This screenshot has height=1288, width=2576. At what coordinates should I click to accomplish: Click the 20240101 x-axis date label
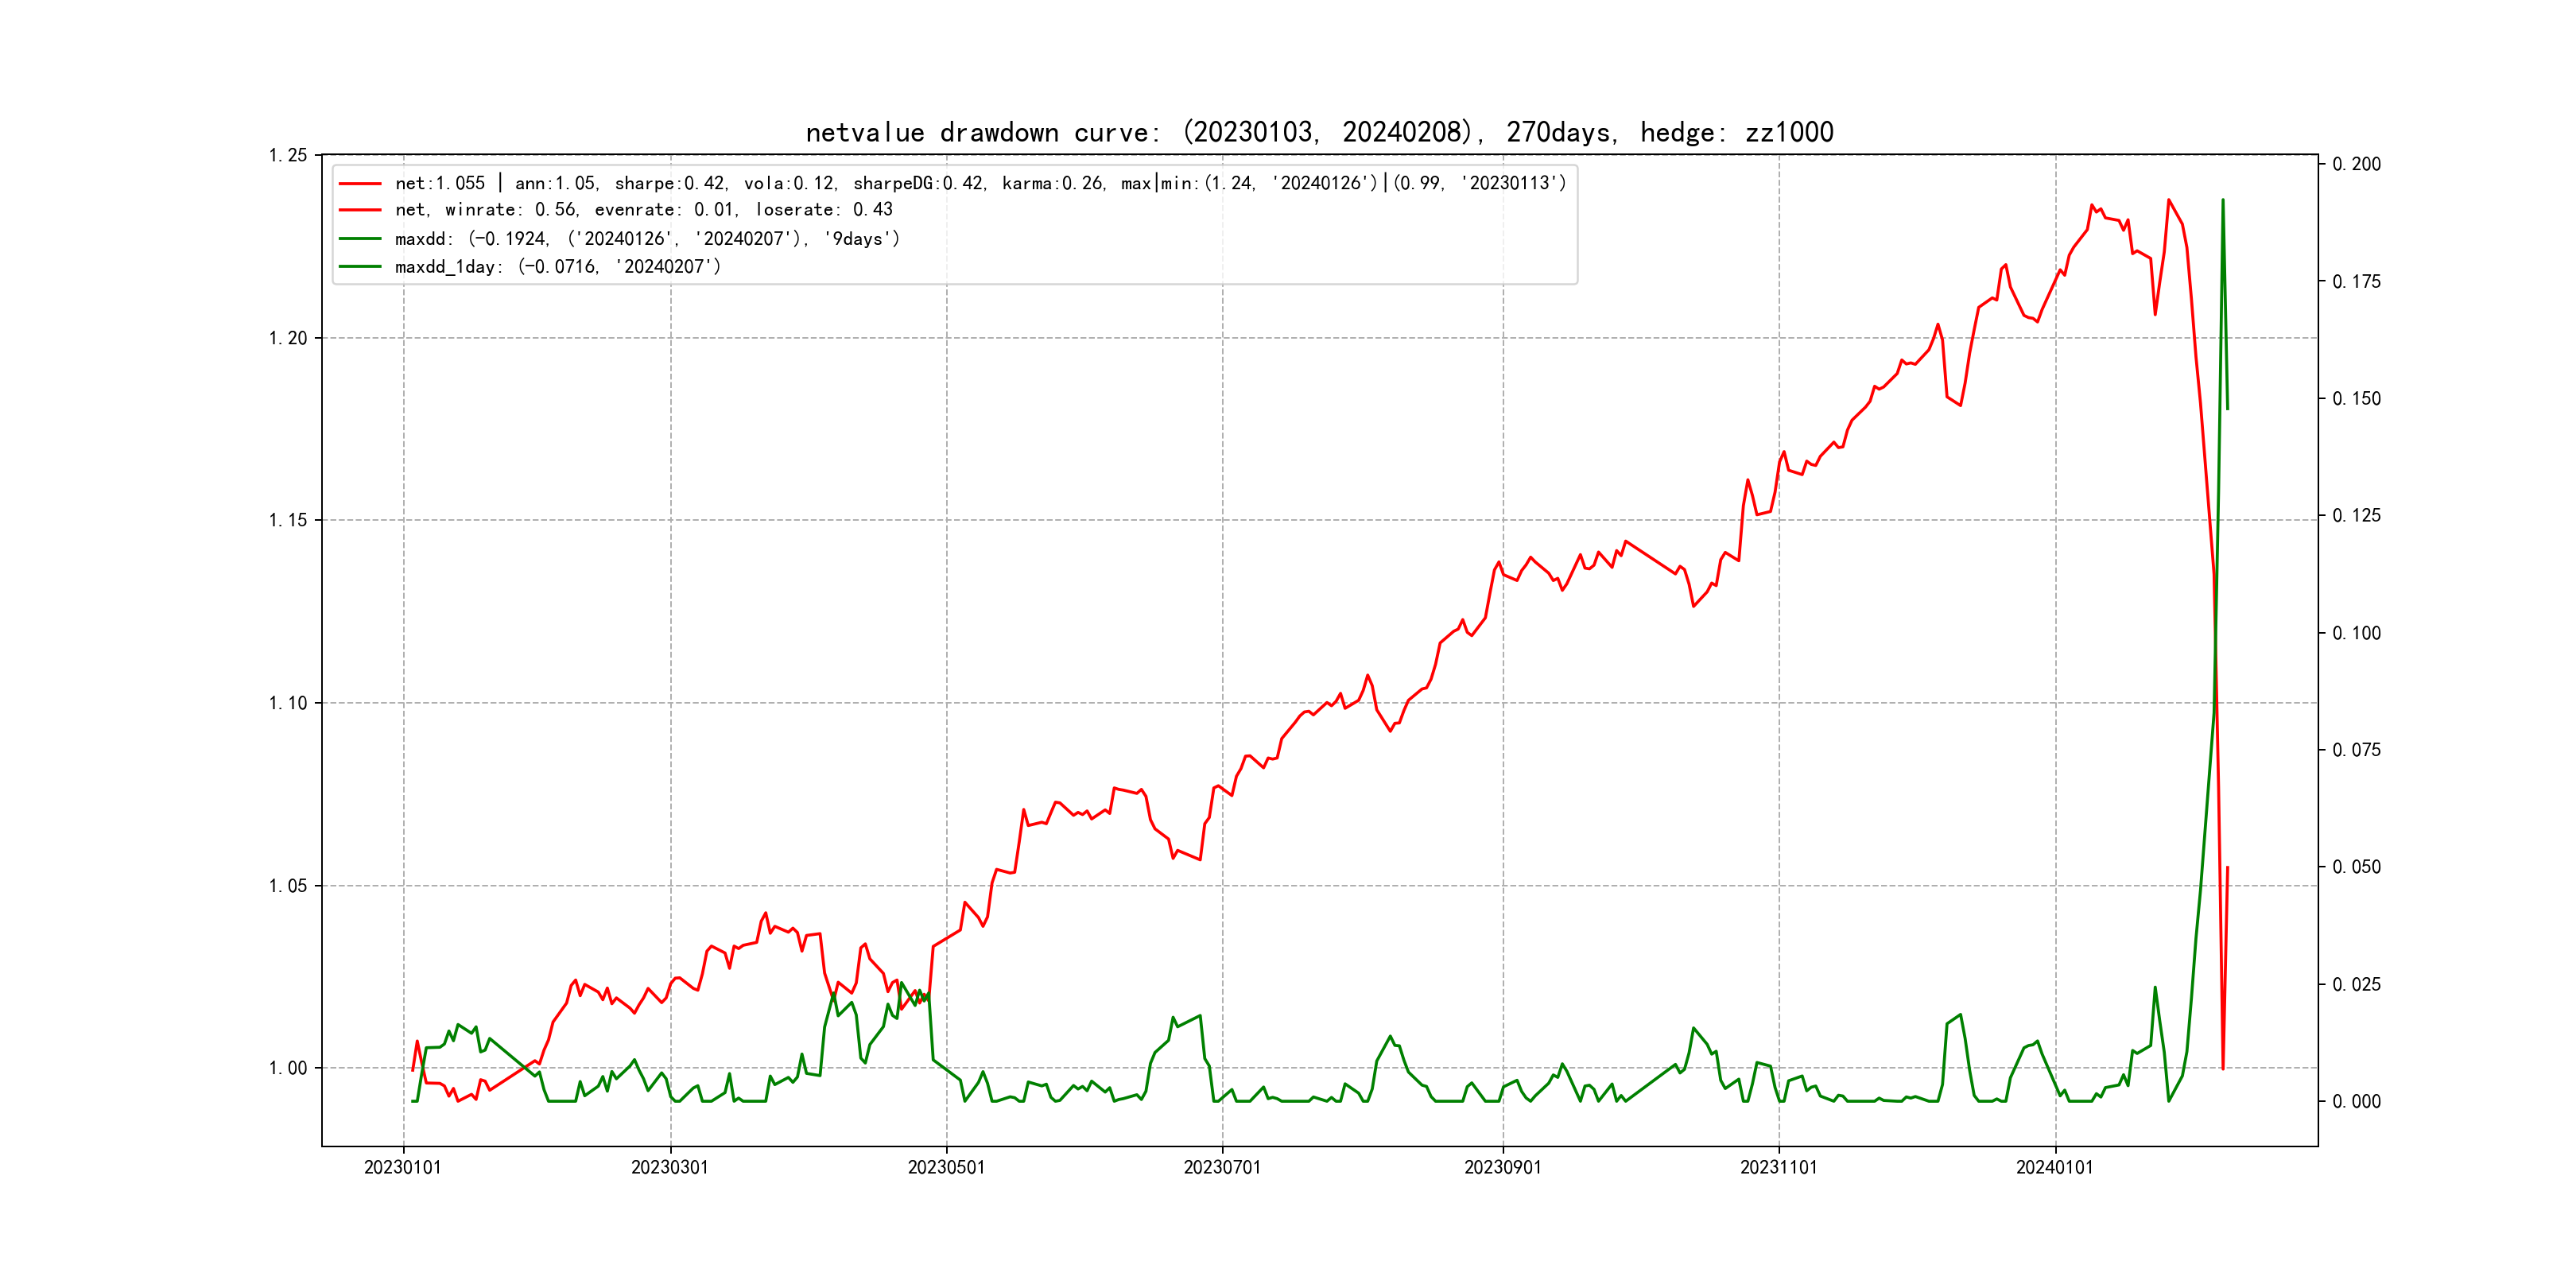click(2055, 1167)
